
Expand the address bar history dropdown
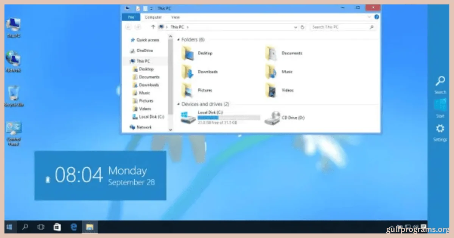click(x=295, y=27)
